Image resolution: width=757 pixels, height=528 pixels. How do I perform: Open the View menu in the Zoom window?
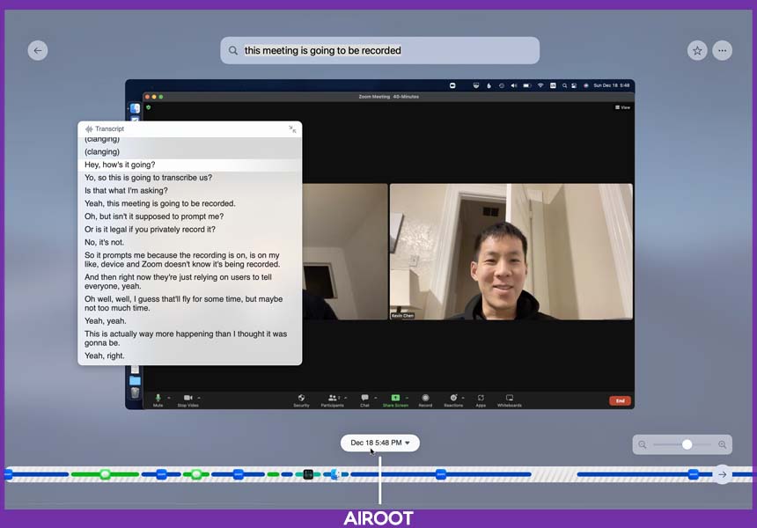(x=623, y=107)
